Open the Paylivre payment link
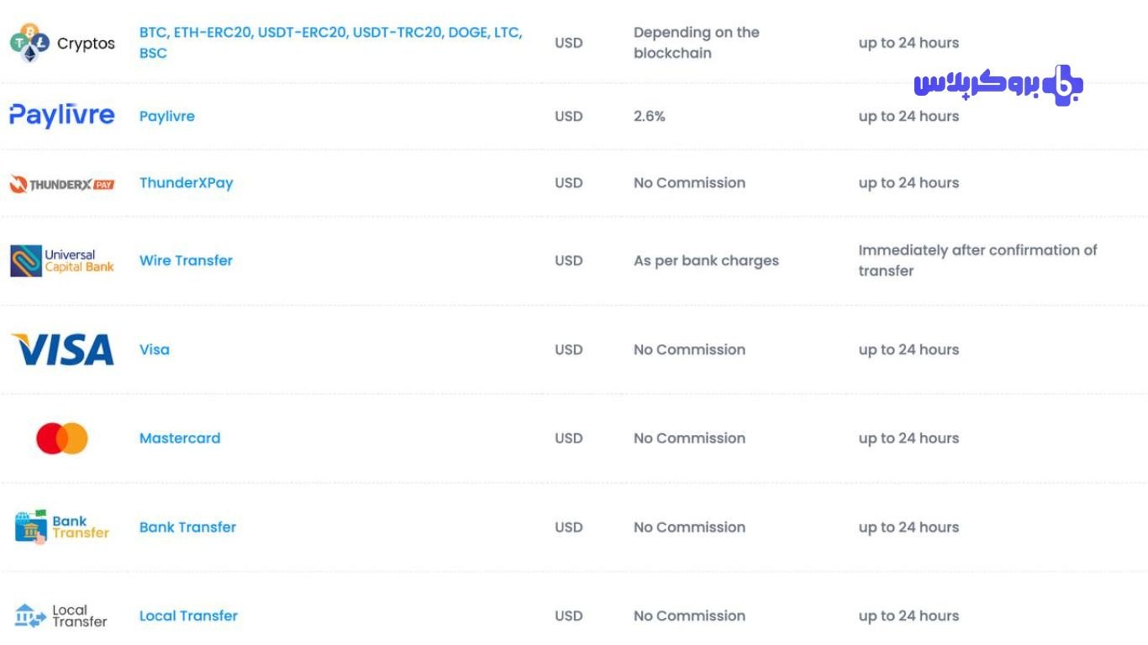This screenshot has height=645, width=1148. point(167,116)
